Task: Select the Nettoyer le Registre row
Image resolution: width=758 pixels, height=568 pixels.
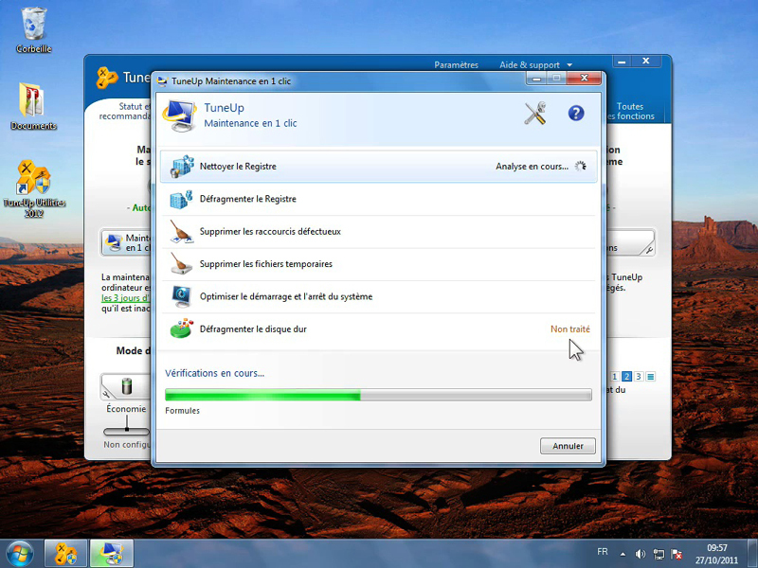Action: 378,167
